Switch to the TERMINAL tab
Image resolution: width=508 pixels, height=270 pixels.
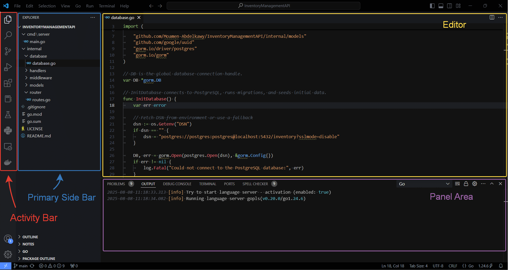click(x=208, y=184)
